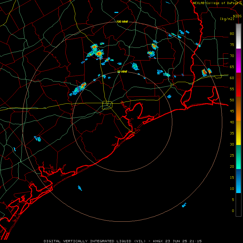Click the legend value 65
Image resolution: width=243 pixels, height=243 pixels.
point(232,67)
